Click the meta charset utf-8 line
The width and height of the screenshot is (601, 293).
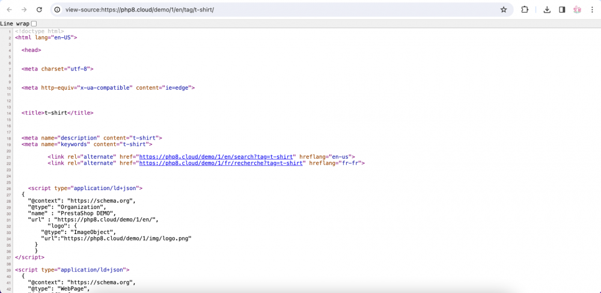point(58,69)
